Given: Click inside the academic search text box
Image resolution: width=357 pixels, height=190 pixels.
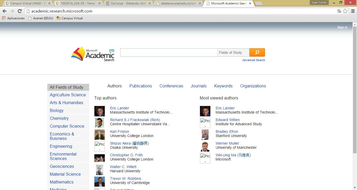Looking at the screenshot, I should (x=169, y=52).
